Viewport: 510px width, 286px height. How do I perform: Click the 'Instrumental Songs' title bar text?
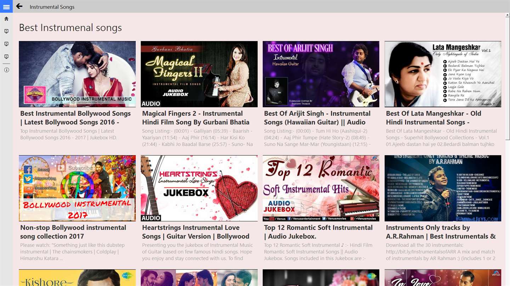tap(52, 7)
